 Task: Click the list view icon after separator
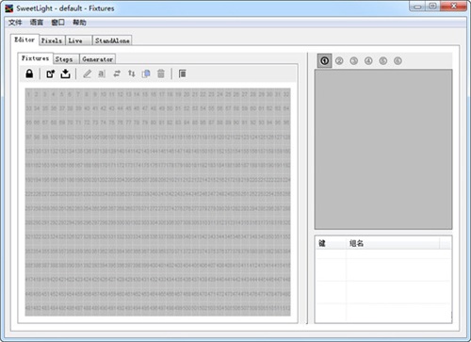pyautogui.click(x=182, y=73)
